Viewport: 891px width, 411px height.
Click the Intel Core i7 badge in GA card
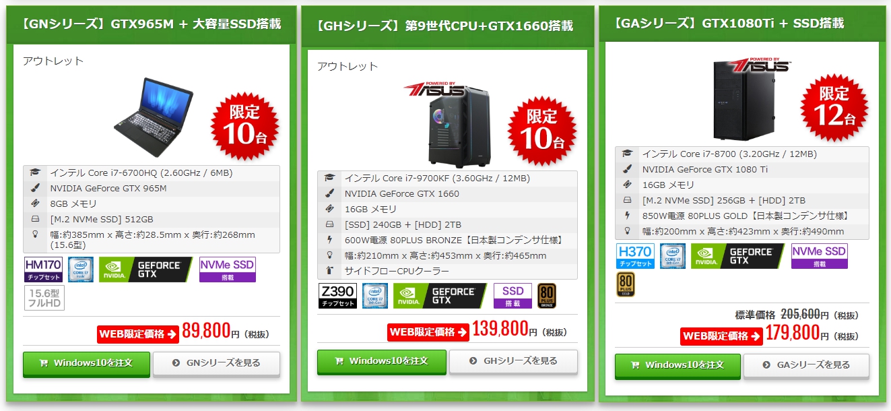[x=673, y=256]
